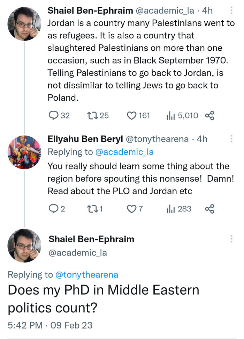Open the three-dot menu on Shaiel's tweet

click(231, 10)
